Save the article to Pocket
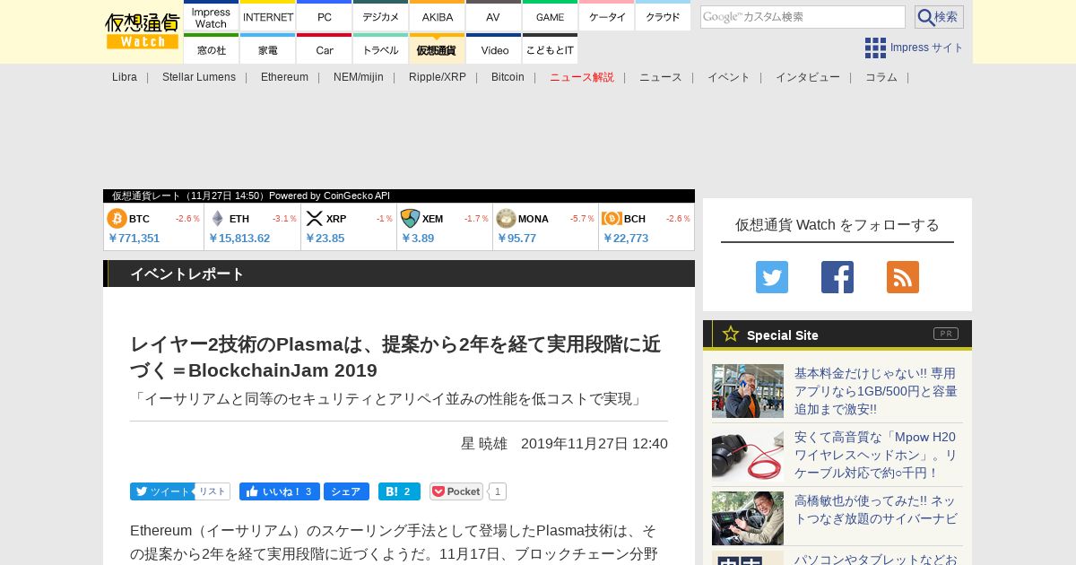 456,491
